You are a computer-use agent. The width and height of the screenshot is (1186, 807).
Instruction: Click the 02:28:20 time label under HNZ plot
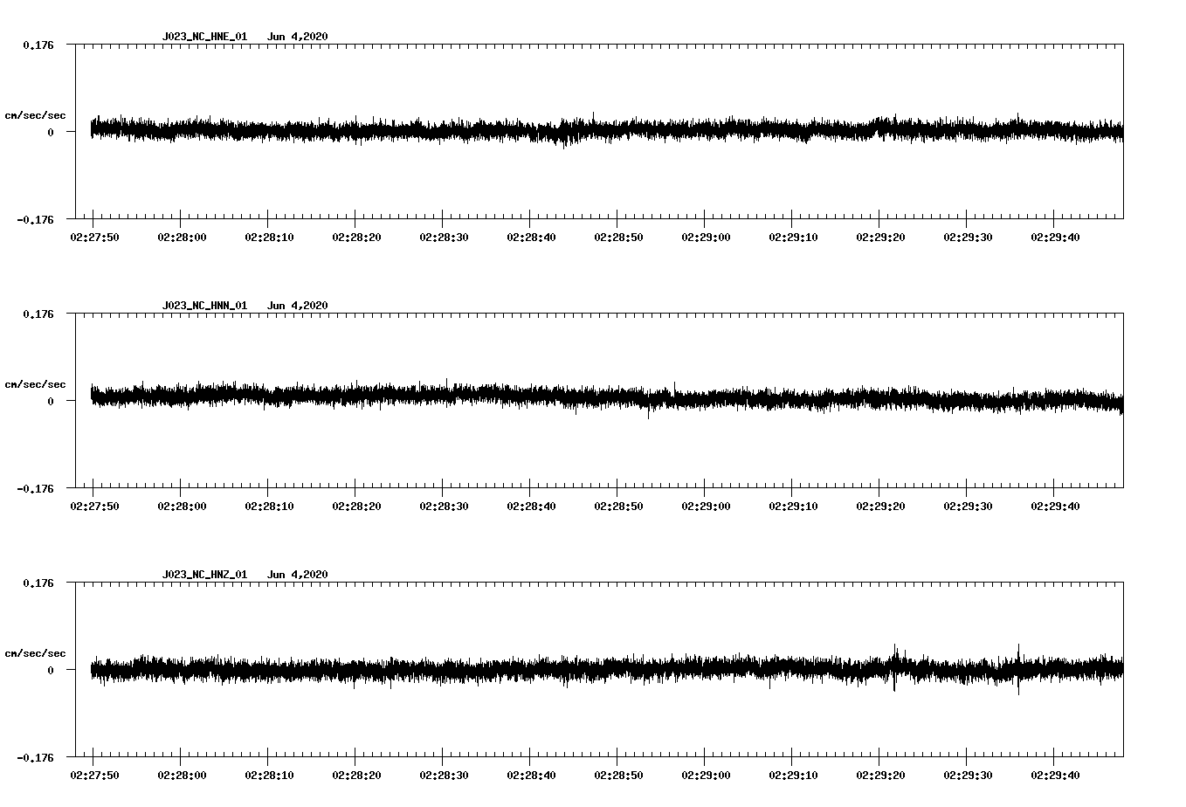(x=356, y=776)
